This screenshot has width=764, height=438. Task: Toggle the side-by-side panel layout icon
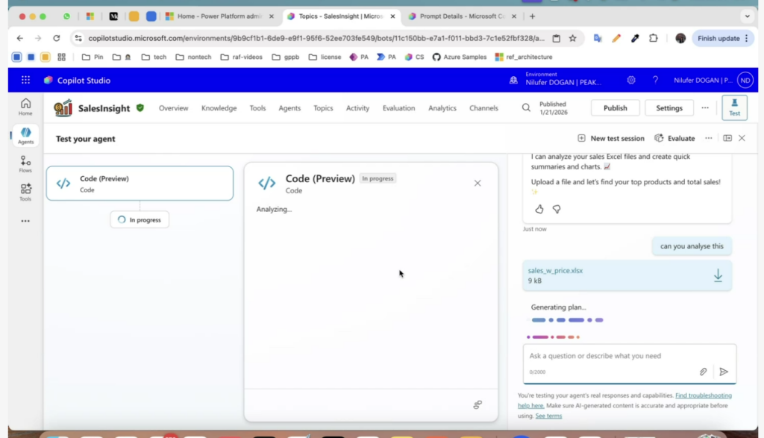click(727, 138)
